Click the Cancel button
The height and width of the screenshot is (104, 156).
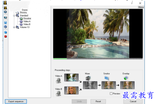[133, 102]
